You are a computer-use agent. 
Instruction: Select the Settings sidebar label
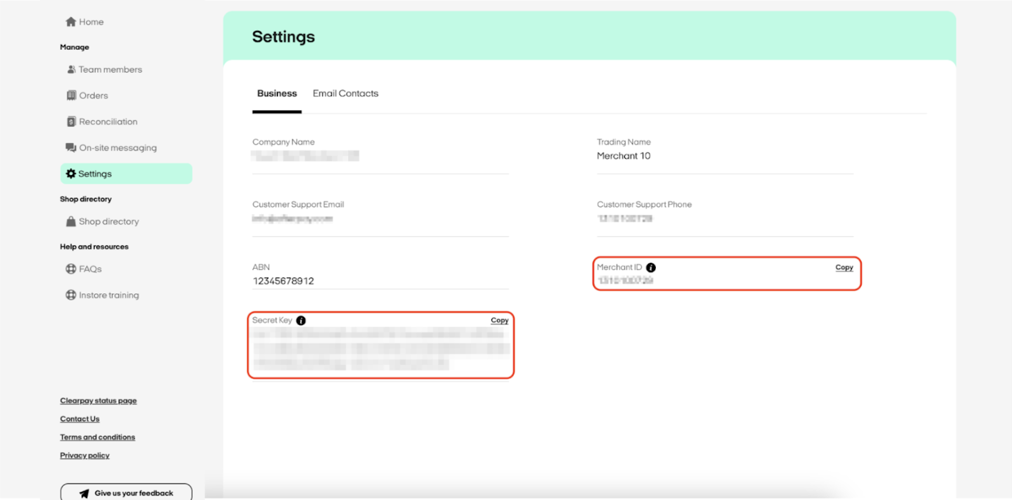click(x=95, y=174)
